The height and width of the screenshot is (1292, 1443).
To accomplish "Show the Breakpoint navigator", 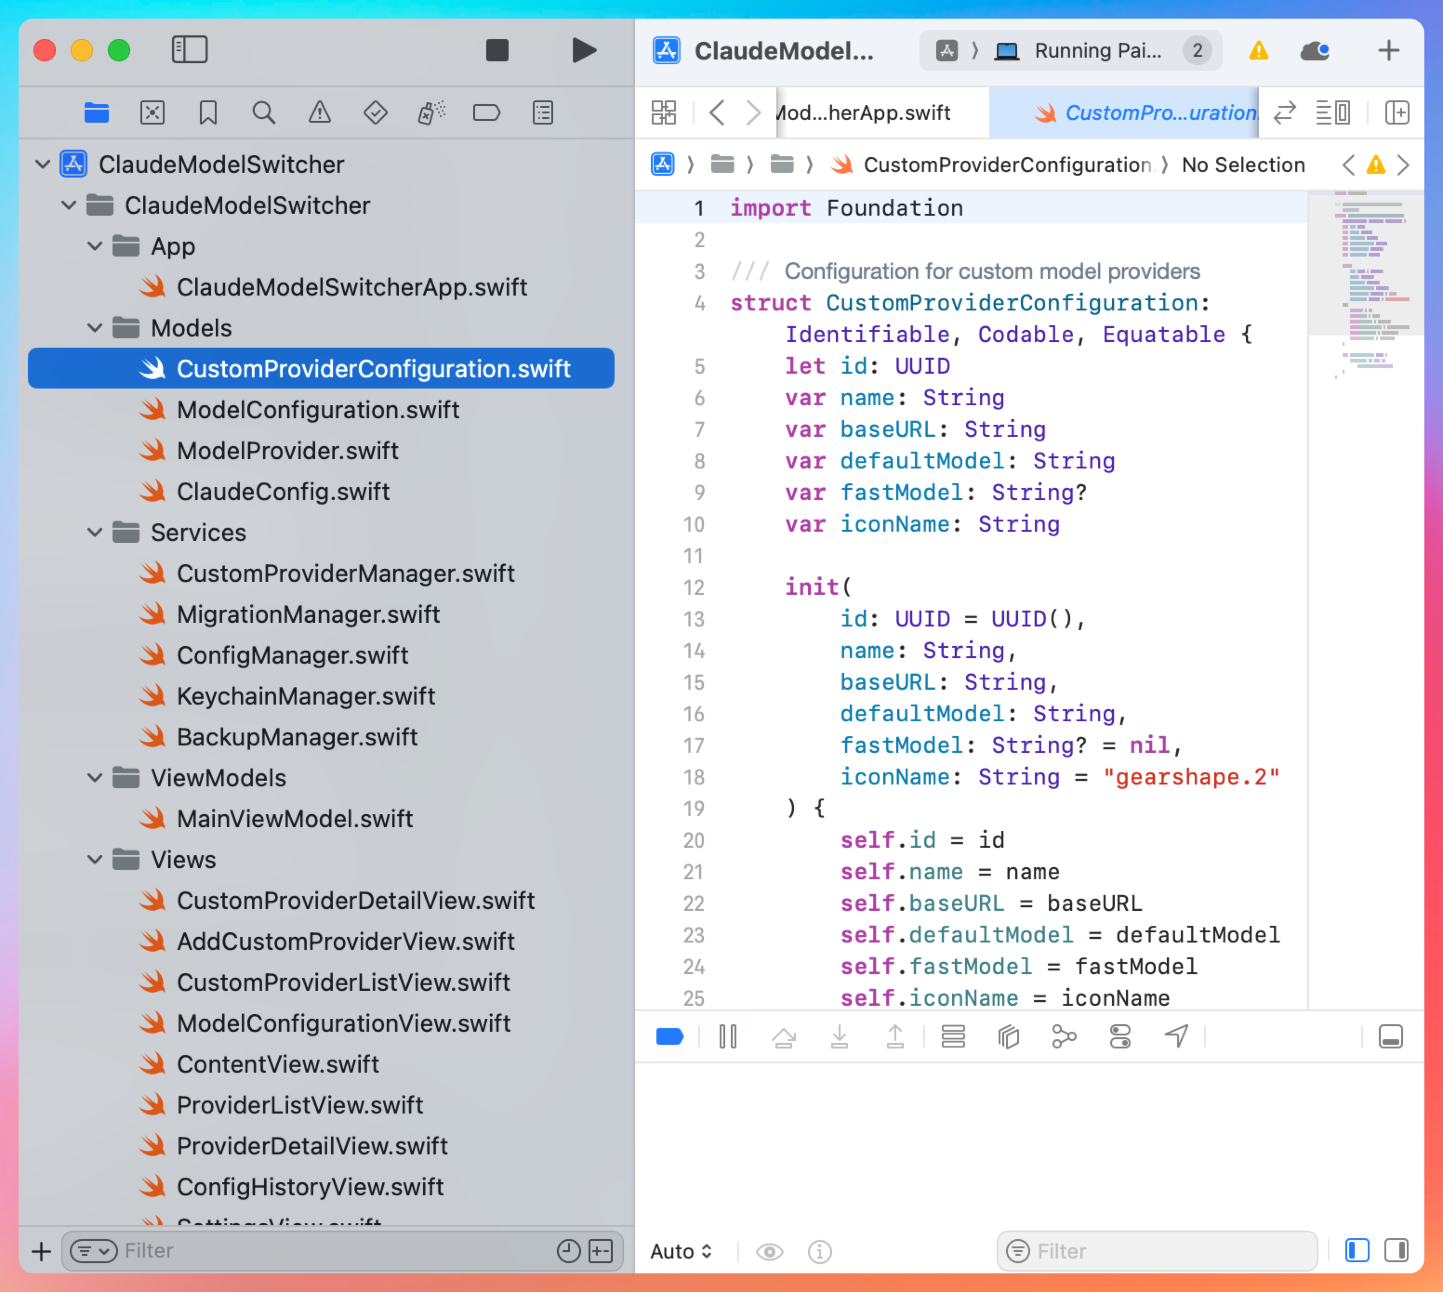I will (486, 113).
